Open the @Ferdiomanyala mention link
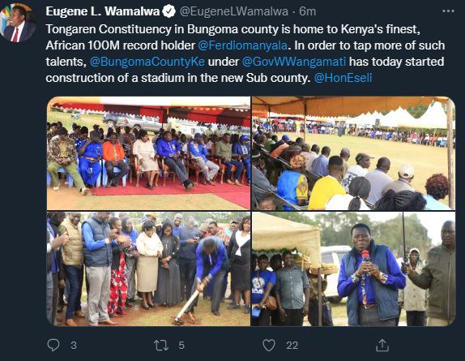The height and width of the screenshot is (361, 465). coord(242,45)
